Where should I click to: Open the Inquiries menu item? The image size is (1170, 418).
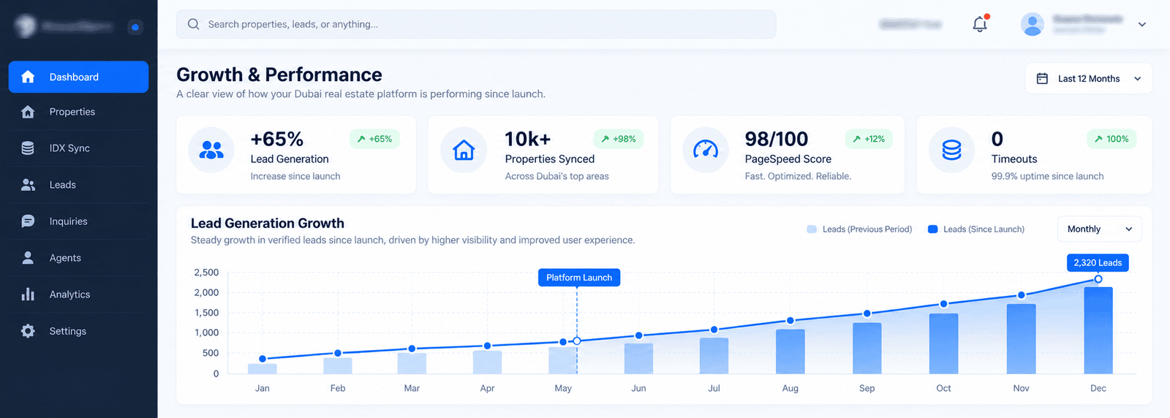tap(78, 221)
